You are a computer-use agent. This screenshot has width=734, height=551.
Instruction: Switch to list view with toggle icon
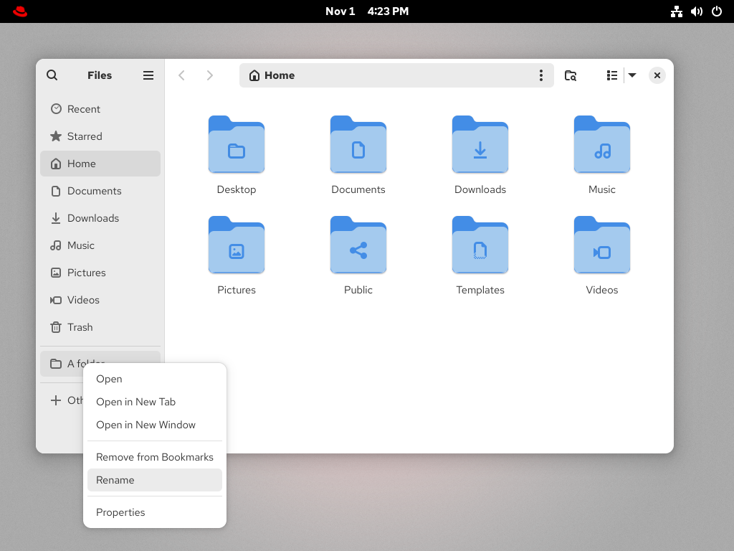click(612, 75)
